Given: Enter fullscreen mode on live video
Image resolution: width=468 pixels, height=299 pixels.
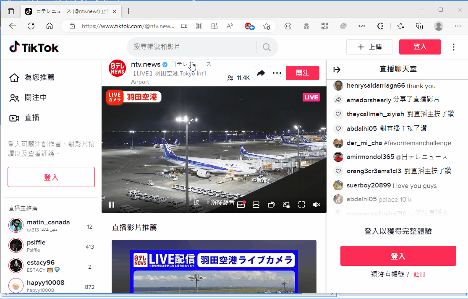Looking at the screenshot, I should 301,205.
